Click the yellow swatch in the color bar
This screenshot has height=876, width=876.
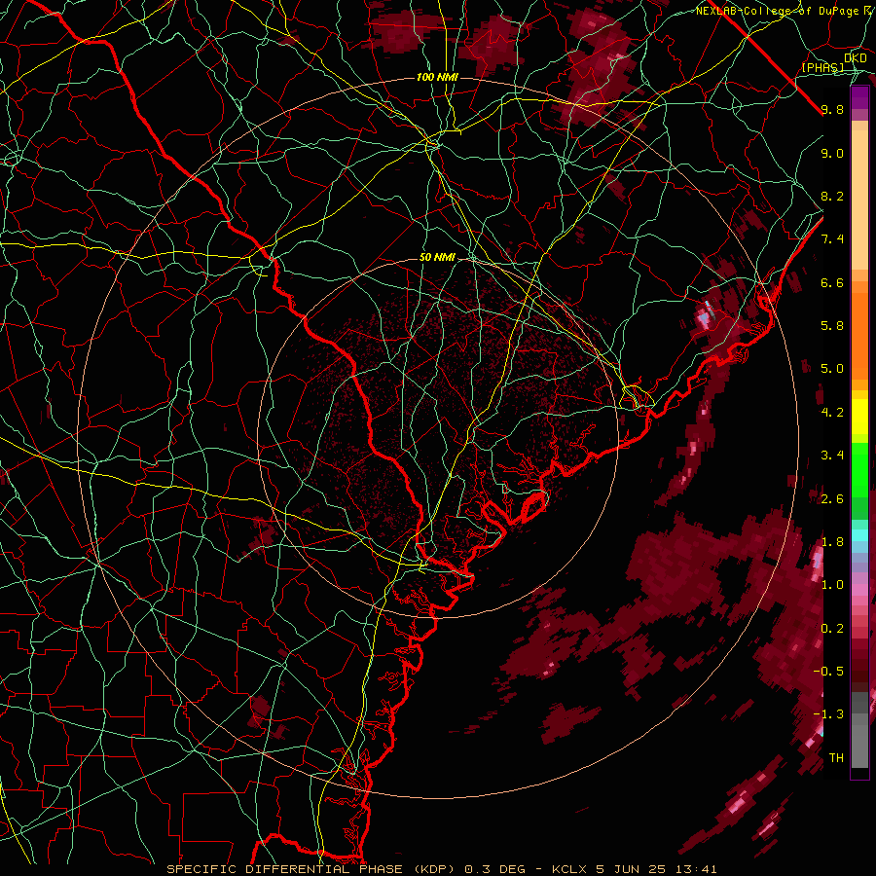coord(859,417)
